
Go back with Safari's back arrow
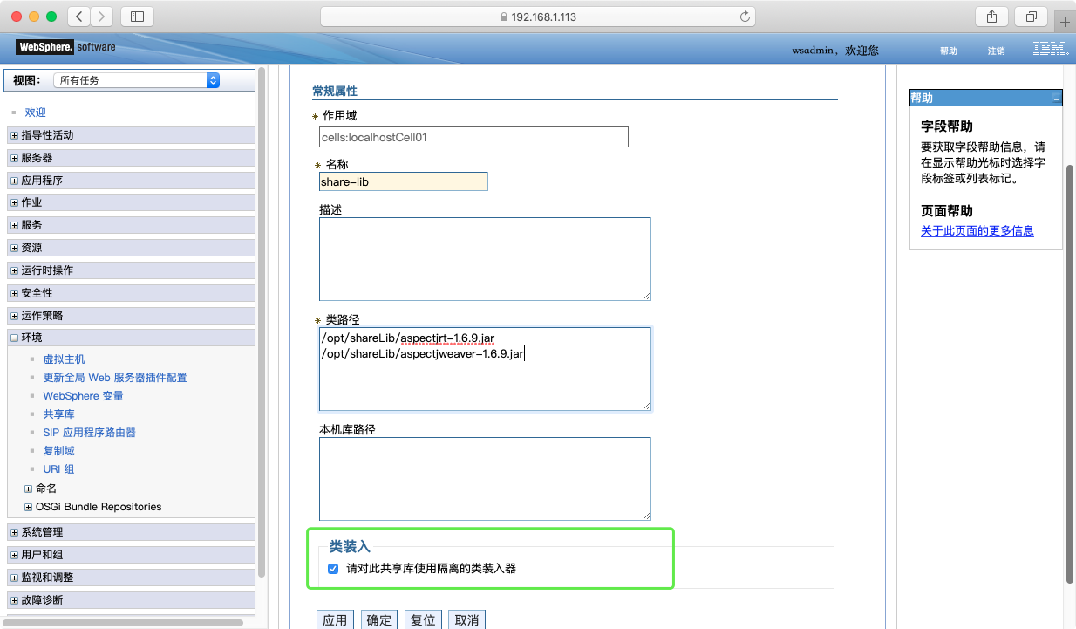[x=78, y=17]
